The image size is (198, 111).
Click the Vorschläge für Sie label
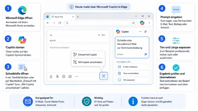point(124,62)
